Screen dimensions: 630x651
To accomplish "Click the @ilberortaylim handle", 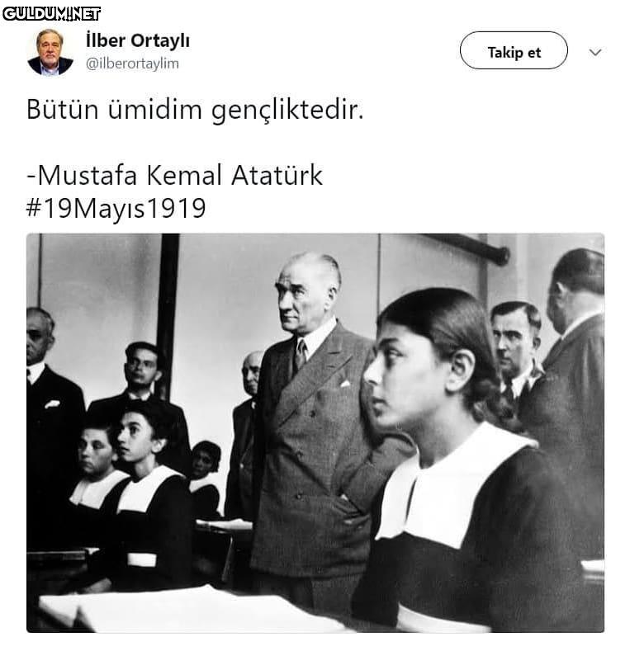I will point(132,64).
